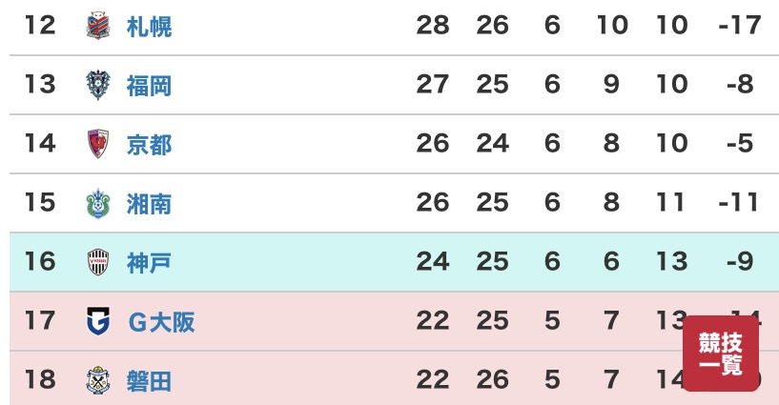779x405 pixels.
Task: Open the 京都 team link
Action: pyautogui.click(x=149, y=145)
